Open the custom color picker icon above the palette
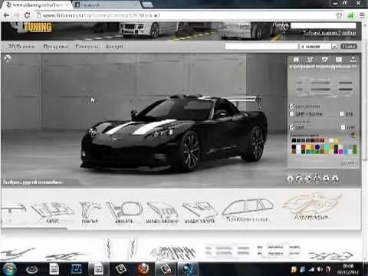The width and height of the screenshot is (368, 276). pyautogui.click(x=353, y=135)
